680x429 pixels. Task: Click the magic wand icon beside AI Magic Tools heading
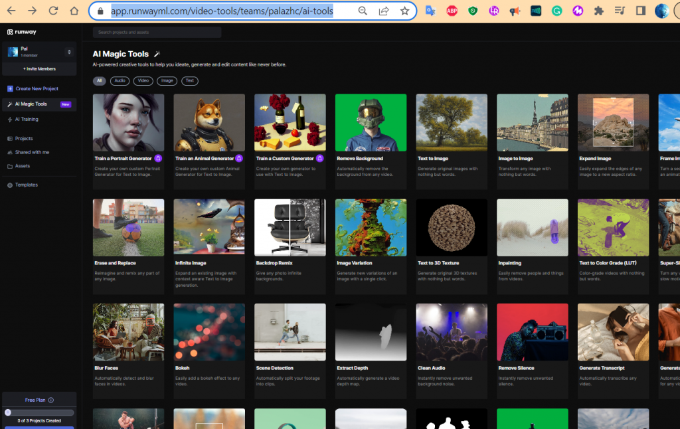click(157, 54)
